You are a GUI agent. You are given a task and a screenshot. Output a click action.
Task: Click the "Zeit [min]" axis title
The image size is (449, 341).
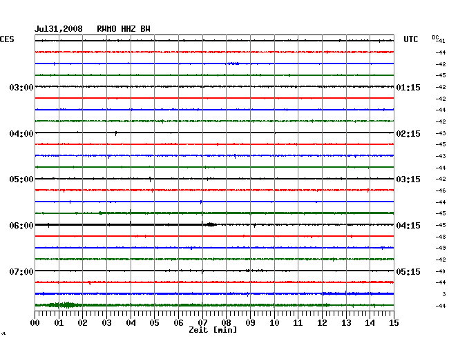pos(213,330)
